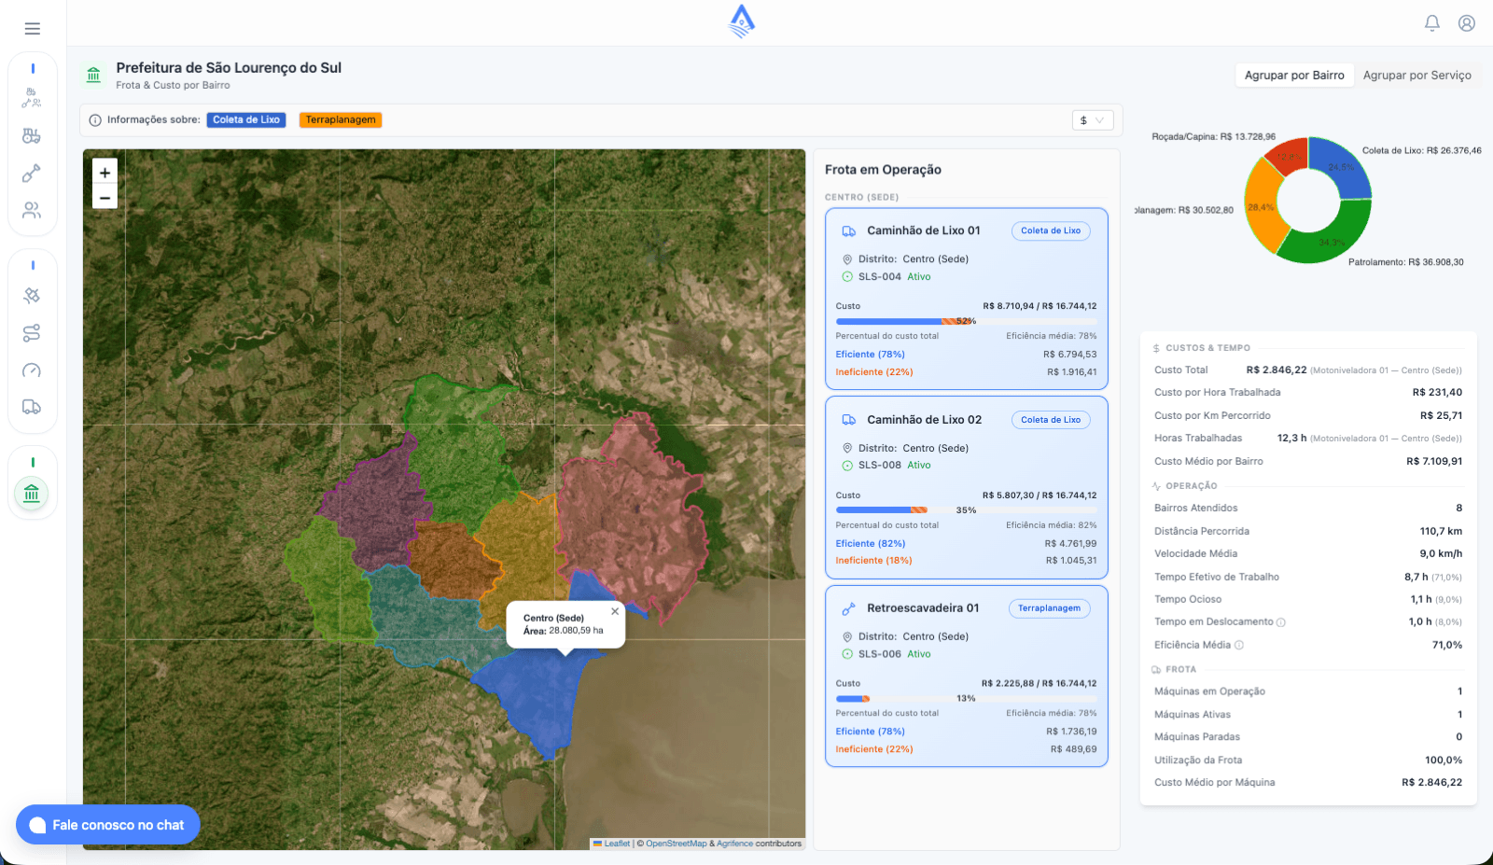
Task: Click the blue Coleta de Lixo donut segment
Action: point(1341,166)
